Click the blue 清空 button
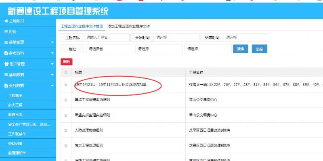 [x=260, y=49]
